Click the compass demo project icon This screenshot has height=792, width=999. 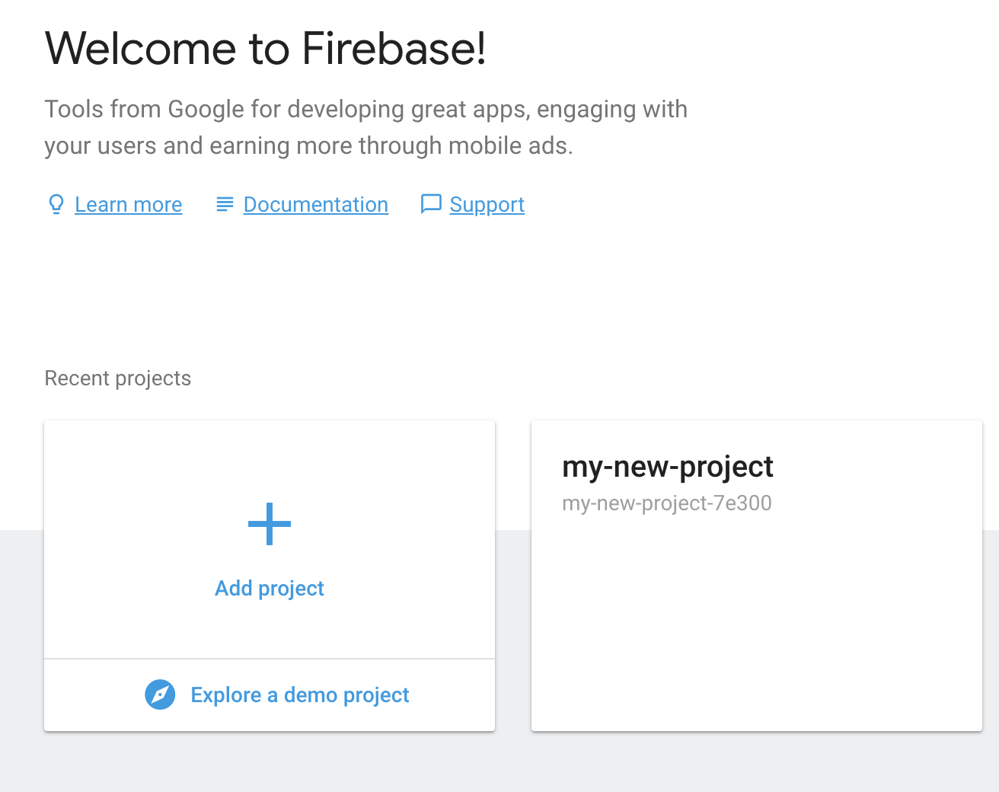click(160, 695)
